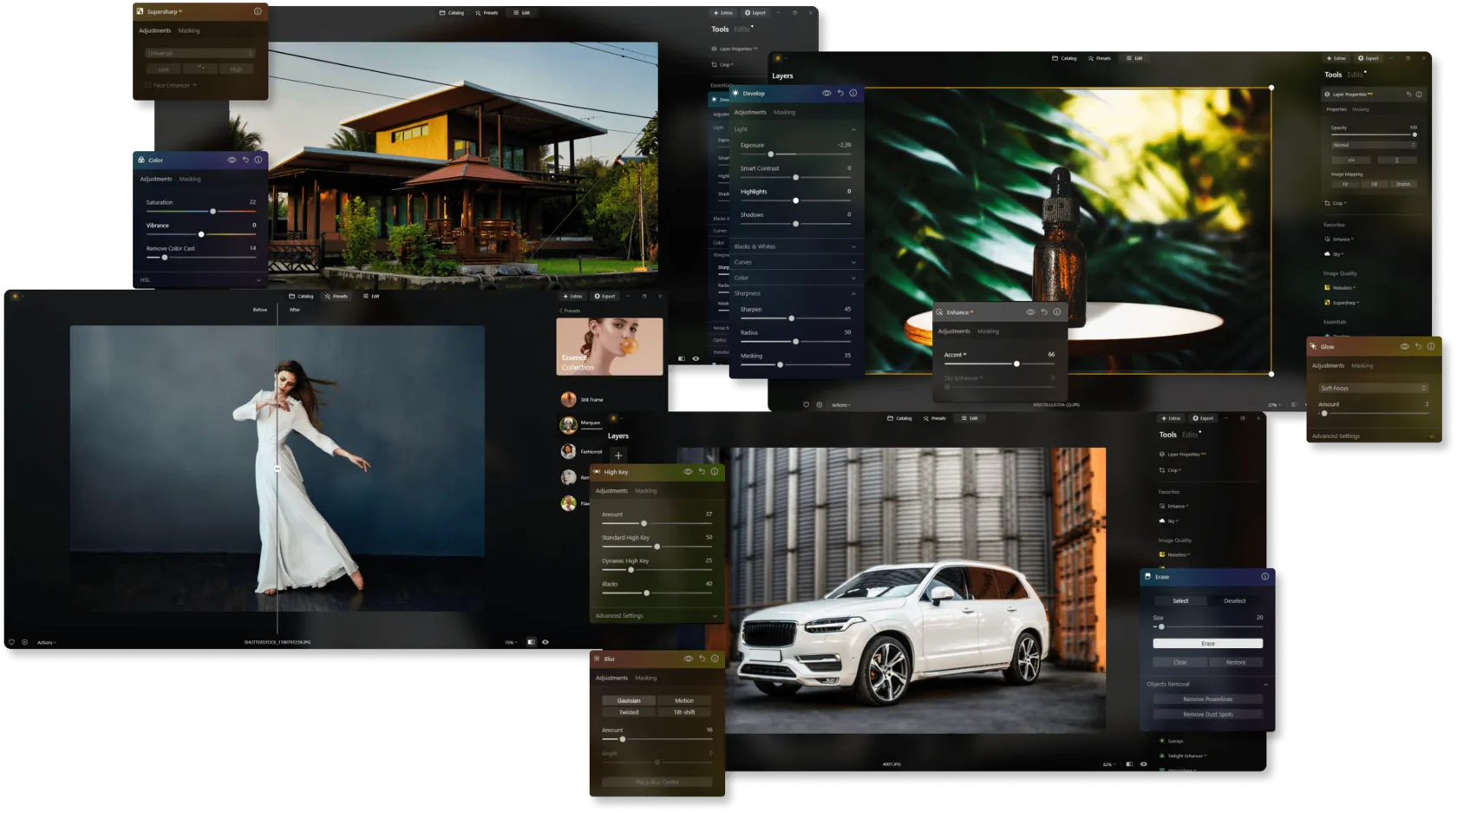Select the Motion blur type button
This screenshot has width=1457, height=813.
(x=684, y=700)
